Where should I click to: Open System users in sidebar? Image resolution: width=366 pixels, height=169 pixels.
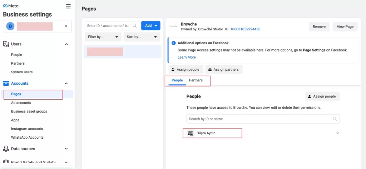(22, 72)
